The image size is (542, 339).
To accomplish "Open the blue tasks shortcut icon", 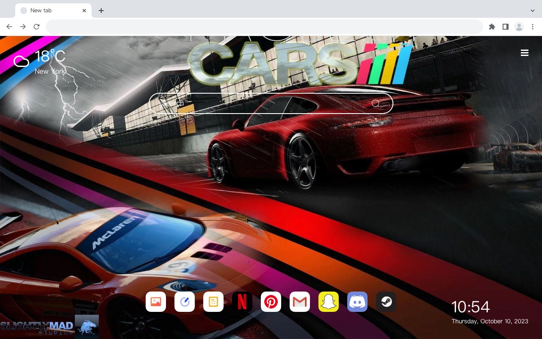I will tap(185, 302).
